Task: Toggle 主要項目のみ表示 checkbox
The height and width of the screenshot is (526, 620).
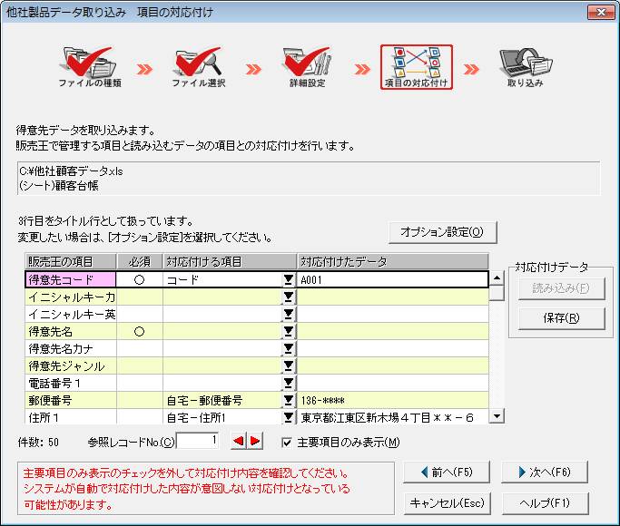Action: pos(287,443)
